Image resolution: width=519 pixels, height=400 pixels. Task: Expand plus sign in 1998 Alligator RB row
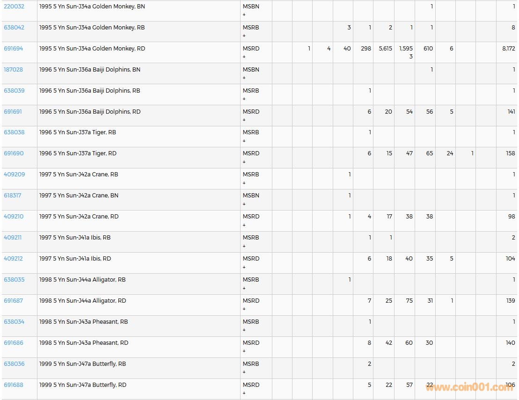coord(244,288)
